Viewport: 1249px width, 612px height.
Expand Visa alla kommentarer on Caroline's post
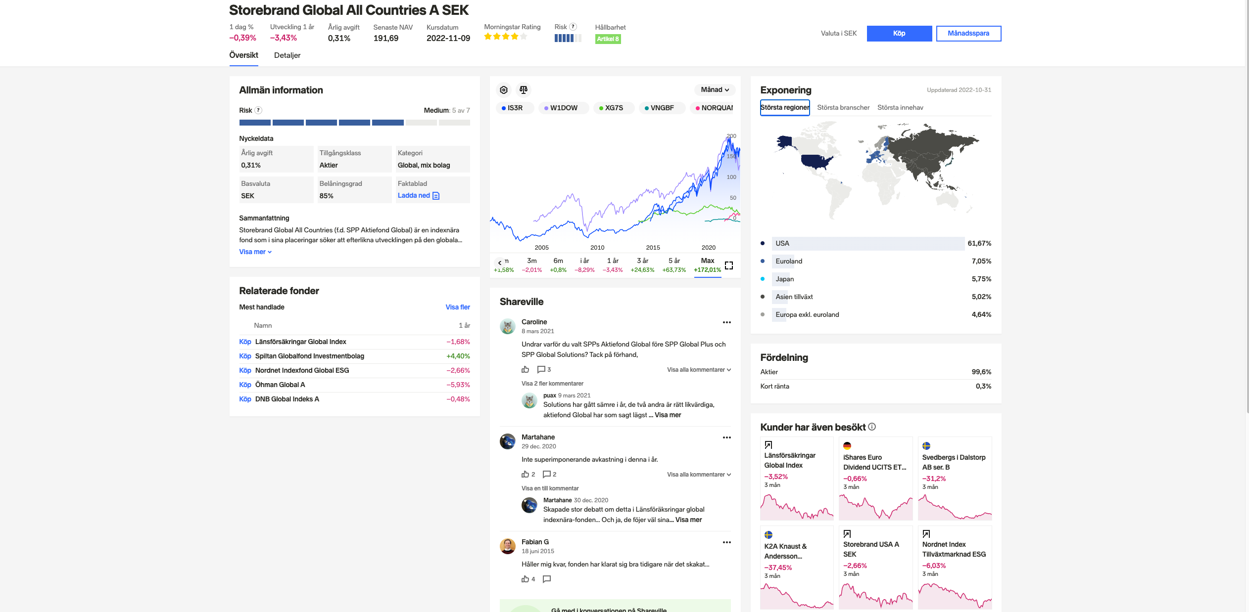click(x=699, y=370)
